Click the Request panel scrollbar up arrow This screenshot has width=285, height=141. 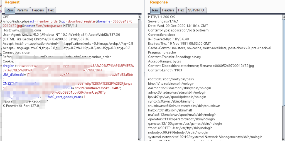[139, 17]
